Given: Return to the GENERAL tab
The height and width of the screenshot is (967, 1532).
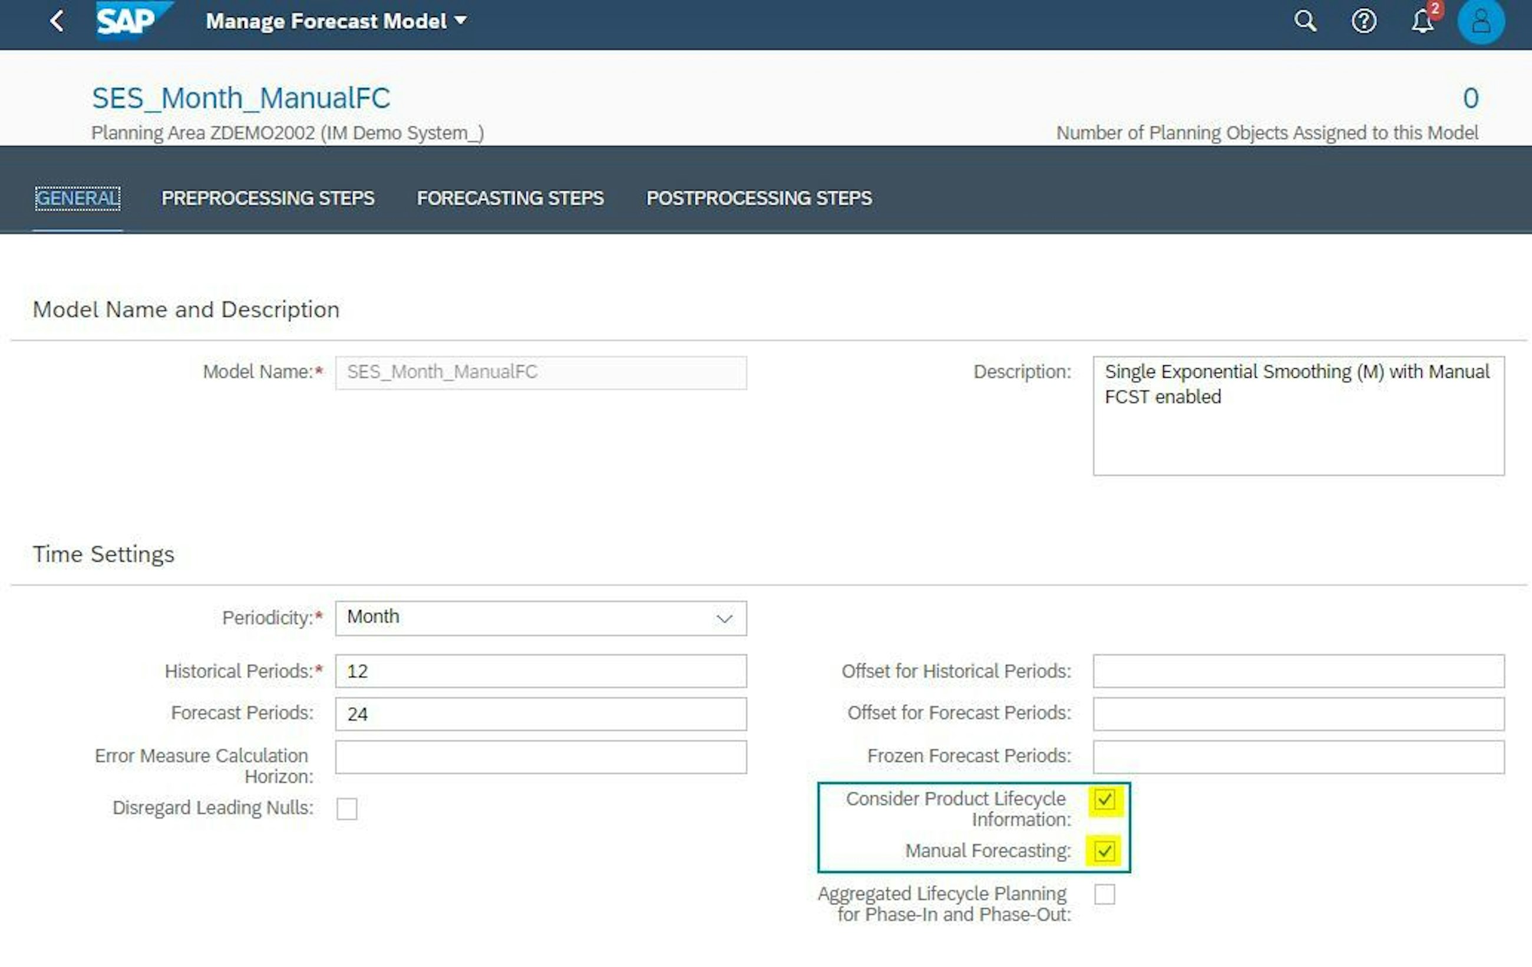Looking at the screenshot, I should pos(77,198).
